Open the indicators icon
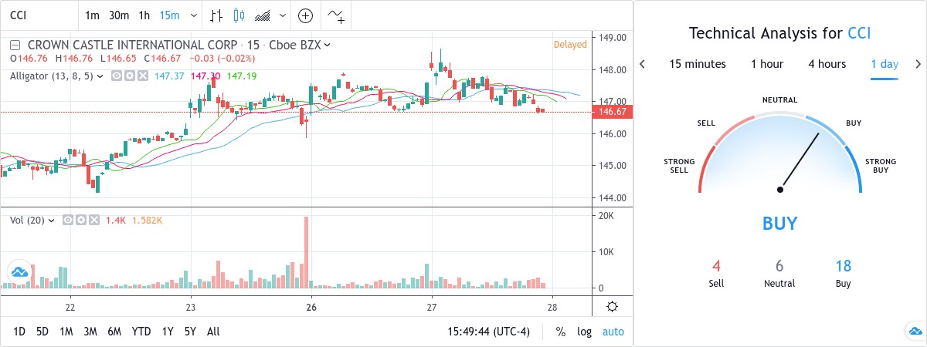Screen dimensions: 927x347 336,15
